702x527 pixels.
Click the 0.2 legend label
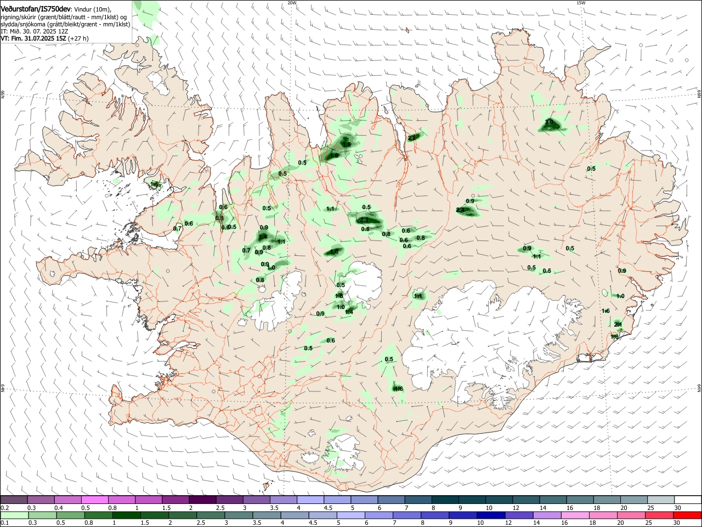[5, 507]
